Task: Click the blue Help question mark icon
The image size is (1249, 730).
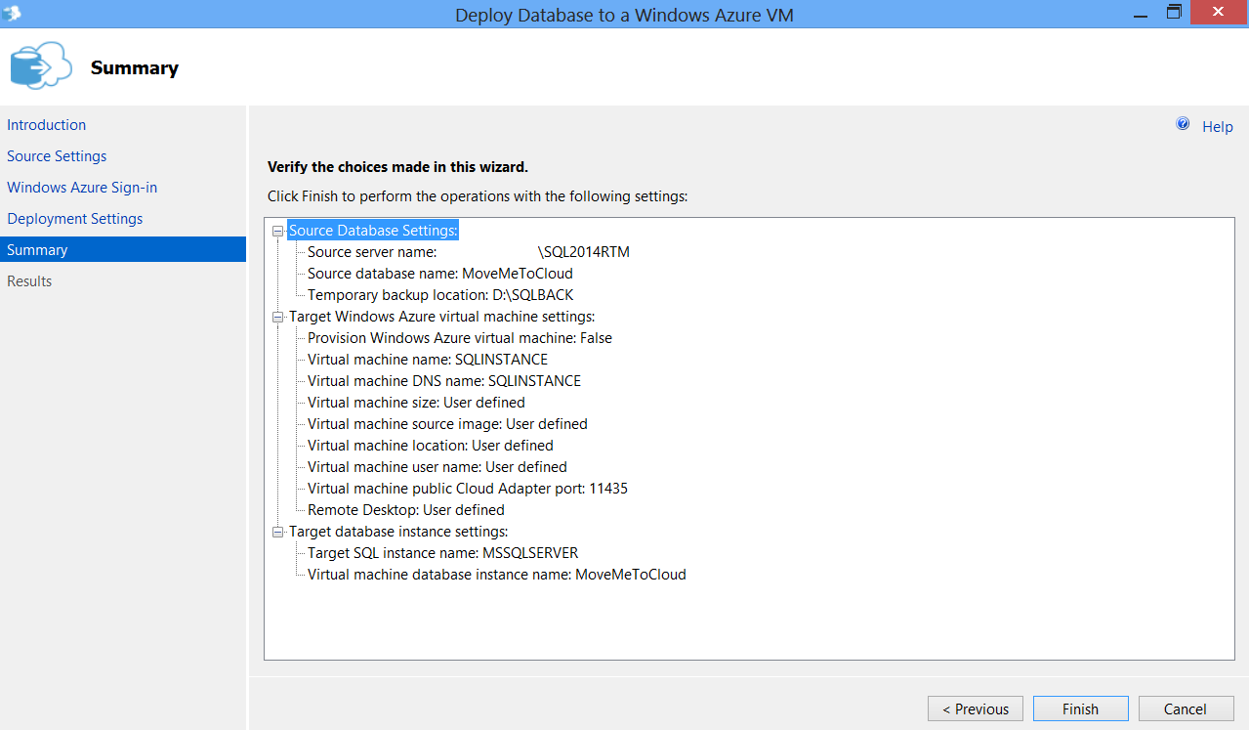Action: click(x=1183, y=125)
